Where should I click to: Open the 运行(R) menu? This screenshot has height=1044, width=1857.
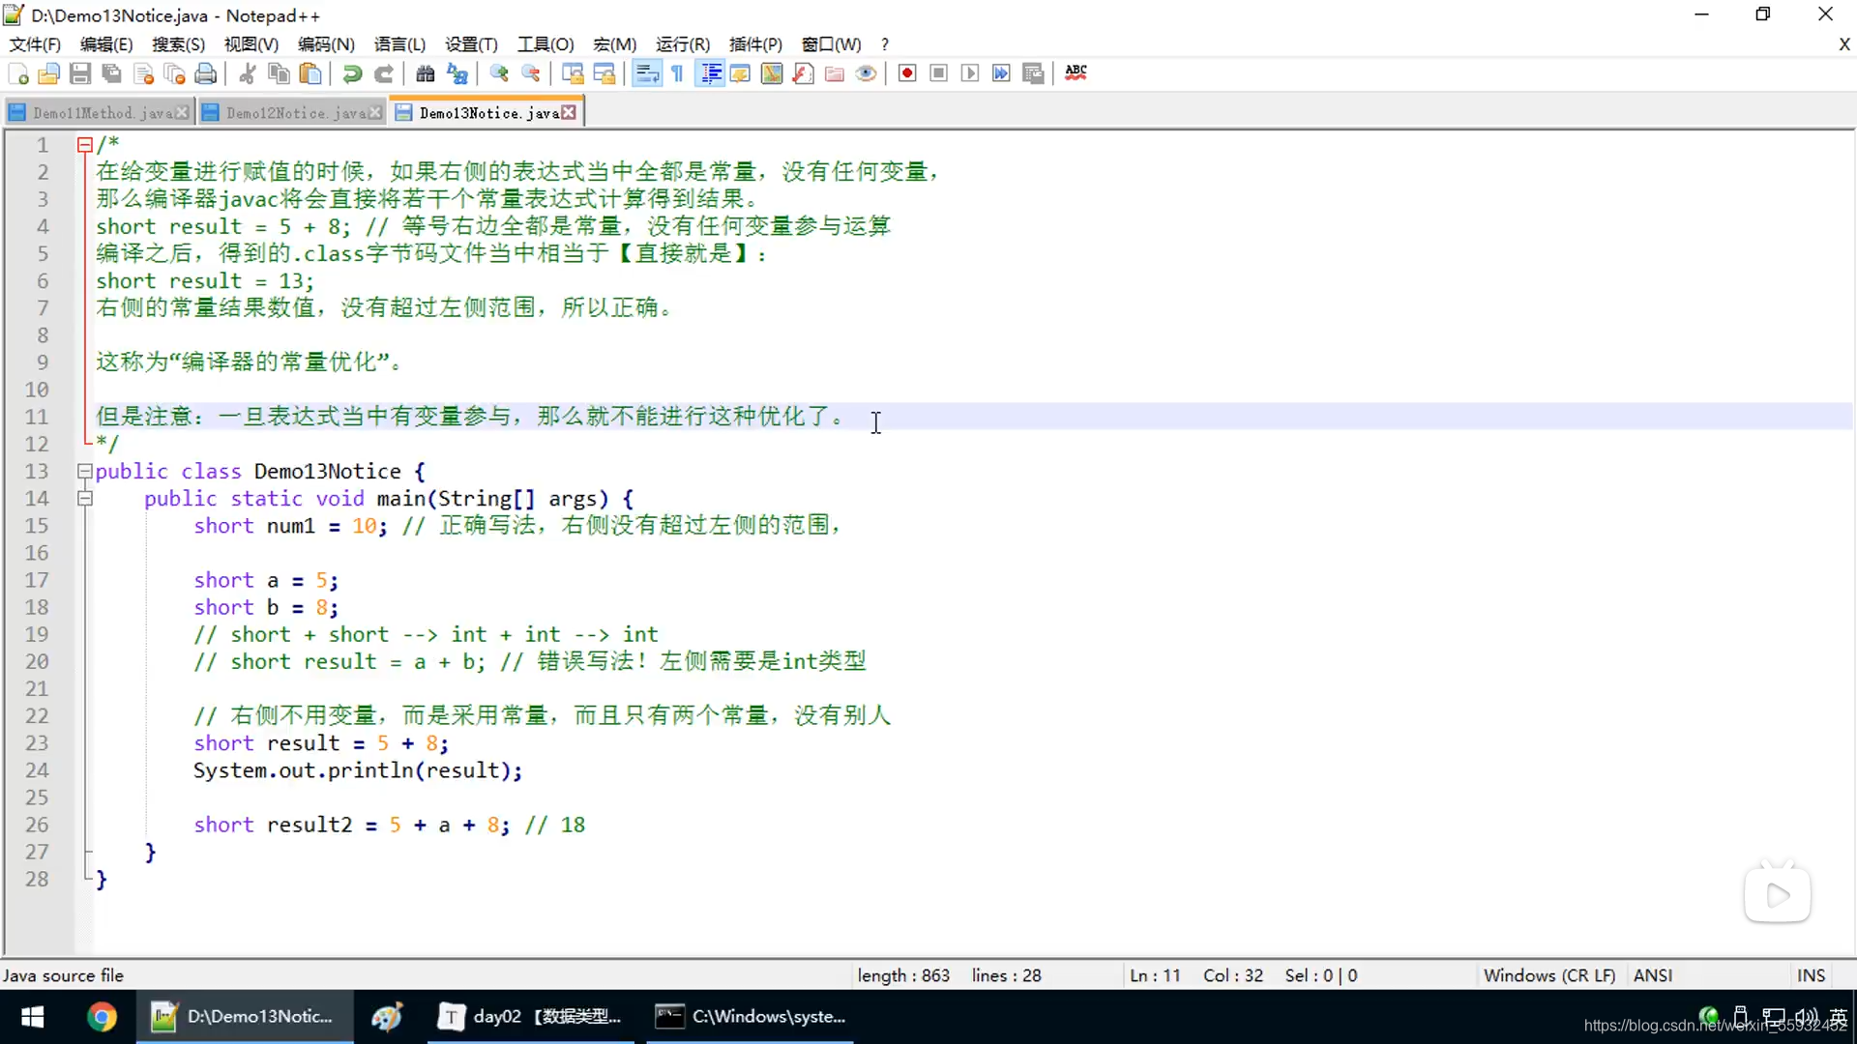[683, 44]
